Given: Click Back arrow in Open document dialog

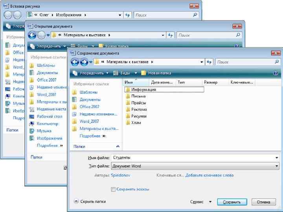Looking at the screenshot, I should (32, 35).
